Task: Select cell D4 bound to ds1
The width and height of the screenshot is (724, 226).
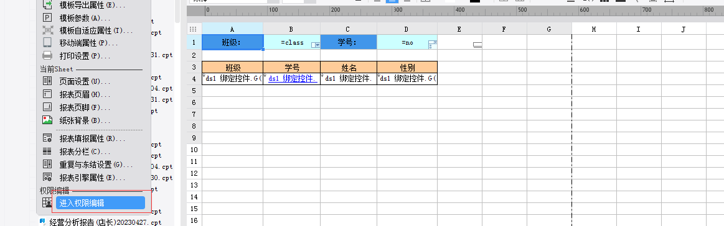Action: click(407, 79)
